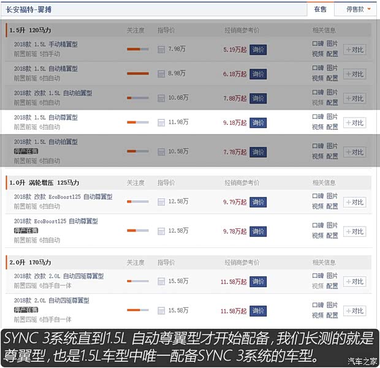This screenshot has width=380, height=368.
Task: Toggle +对比 for 1.5L 自动尊翼型 at 11.98万
Action: tap(354, 122)
